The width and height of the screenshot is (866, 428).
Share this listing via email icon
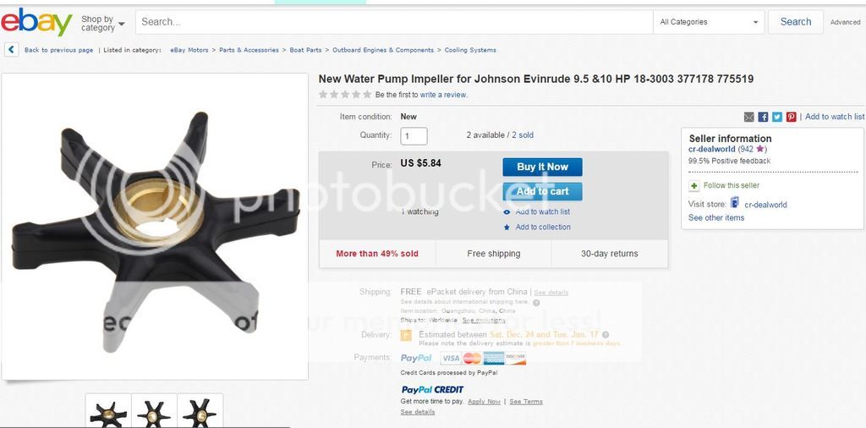[x=748, y=117]
